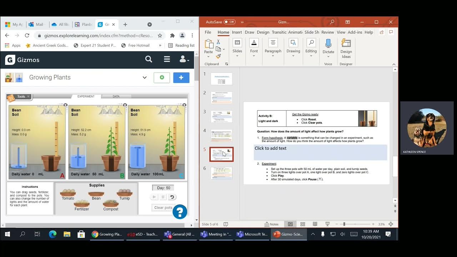
Task: Start Slide Show from status bar
Action: pos(327,224)
